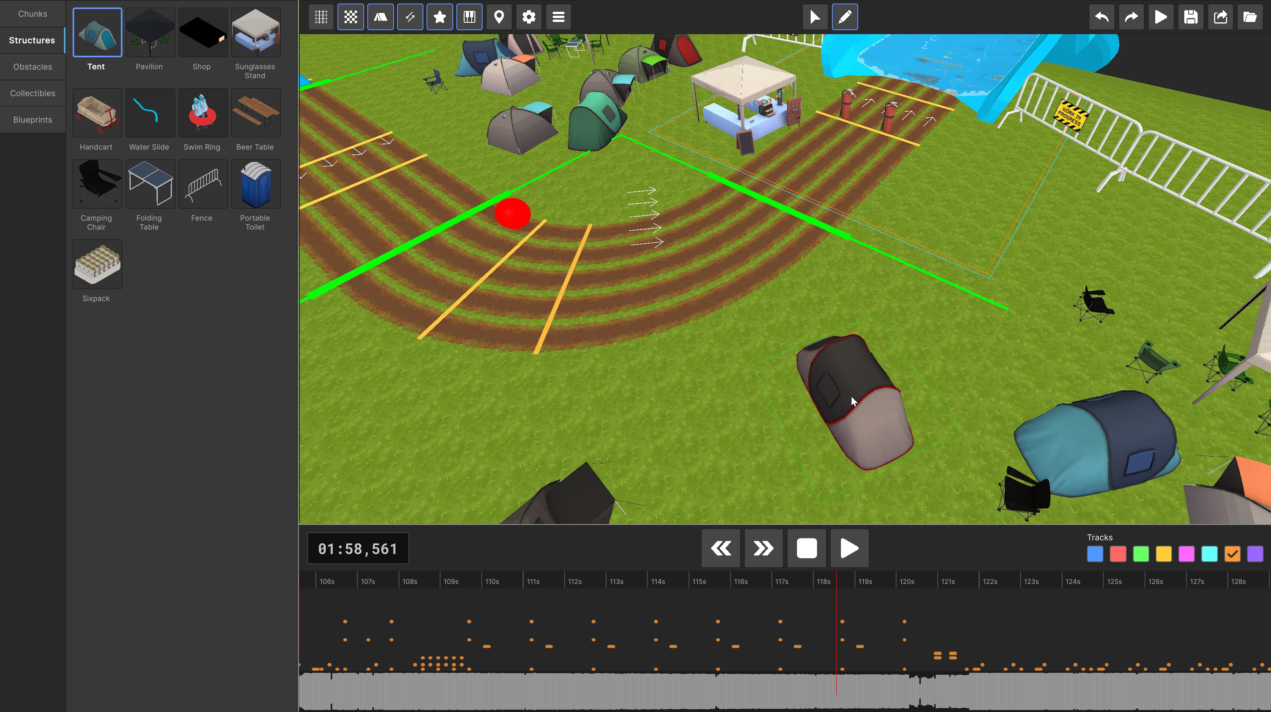Open the hamburger menu icon
1271x712 pixels.
[558, 17]
